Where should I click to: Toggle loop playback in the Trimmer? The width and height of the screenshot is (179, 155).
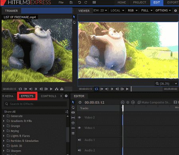[x=20, y=89]
